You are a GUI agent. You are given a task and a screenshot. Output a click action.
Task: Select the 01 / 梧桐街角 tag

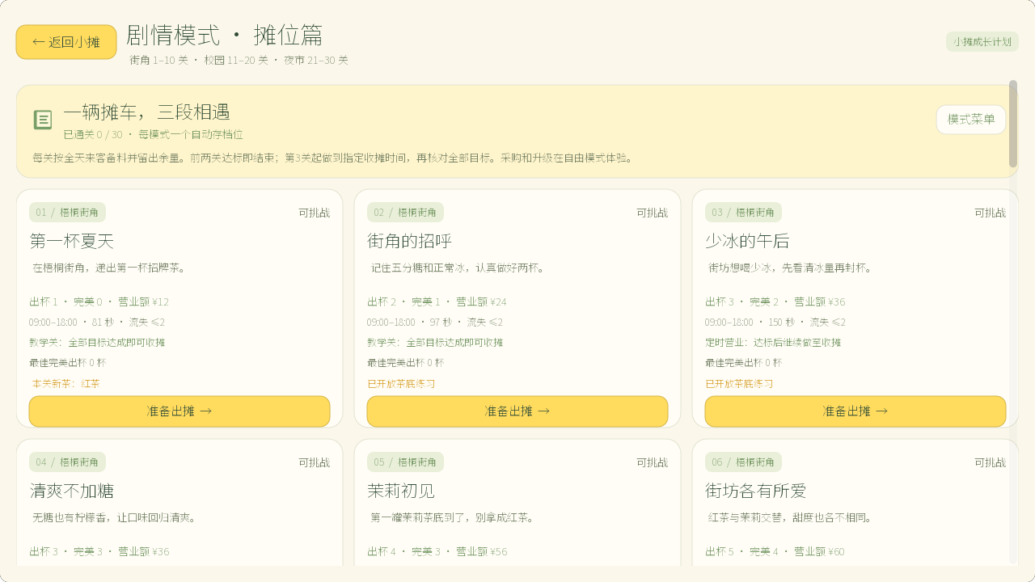pyautogui.click(x=67, y=213)
